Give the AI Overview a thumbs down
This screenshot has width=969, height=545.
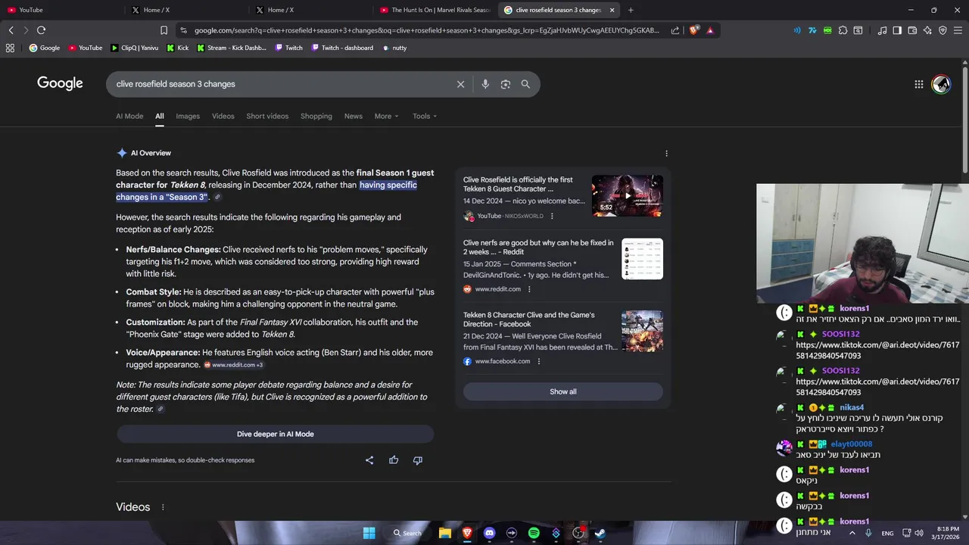point(417,460)
